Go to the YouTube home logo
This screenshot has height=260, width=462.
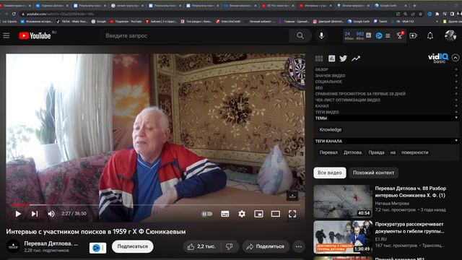click(x=35, y=35)
